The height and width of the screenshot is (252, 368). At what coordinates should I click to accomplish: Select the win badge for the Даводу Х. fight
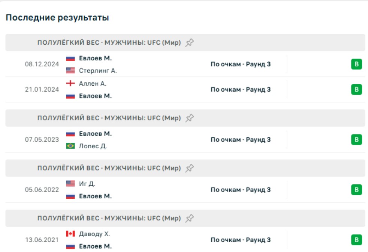click(356, 240)
